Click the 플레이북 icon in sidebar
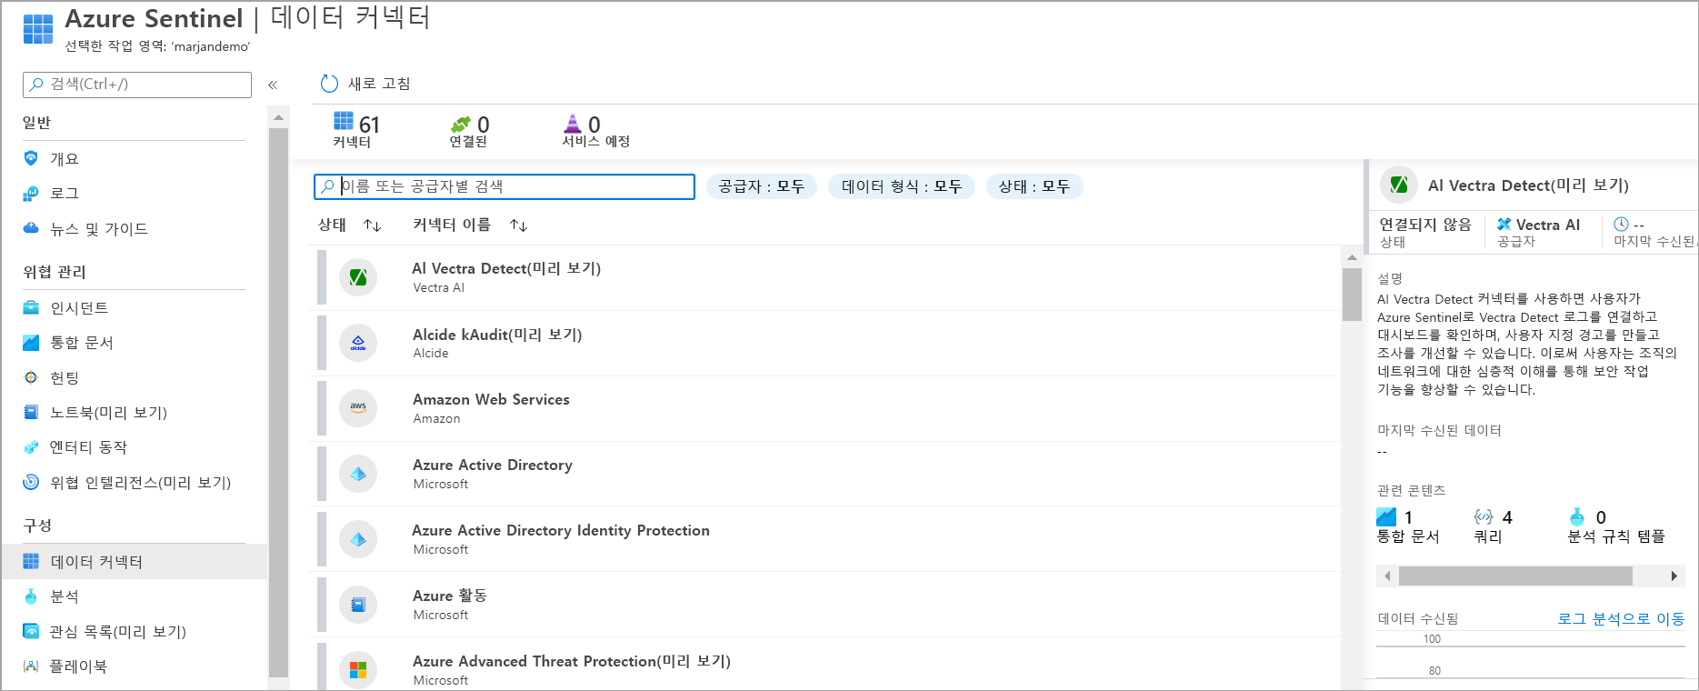This screenshot has width=1699, height=691. [x=31, y=666]
